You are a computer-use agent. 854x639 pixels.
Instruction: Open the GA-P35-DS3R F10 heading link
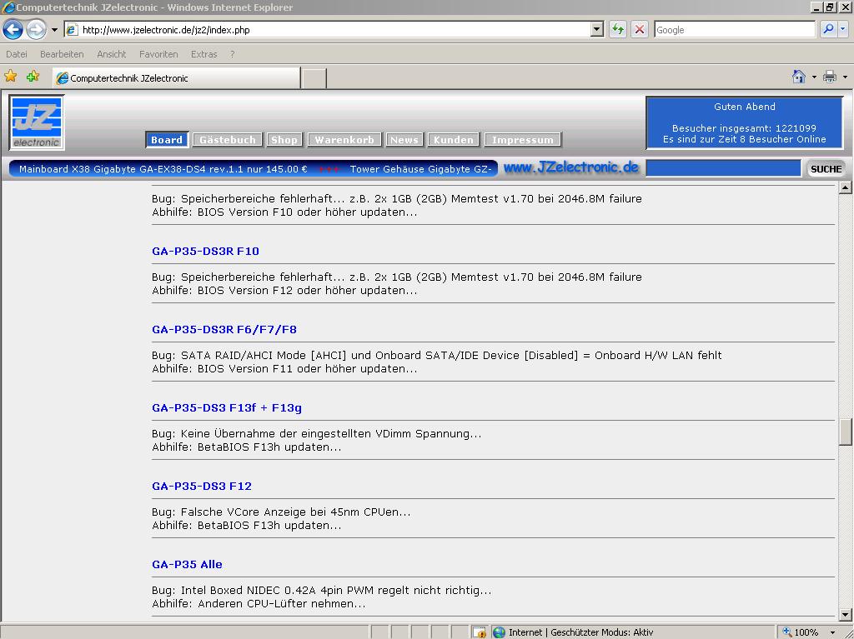click(x=205, y=252)
